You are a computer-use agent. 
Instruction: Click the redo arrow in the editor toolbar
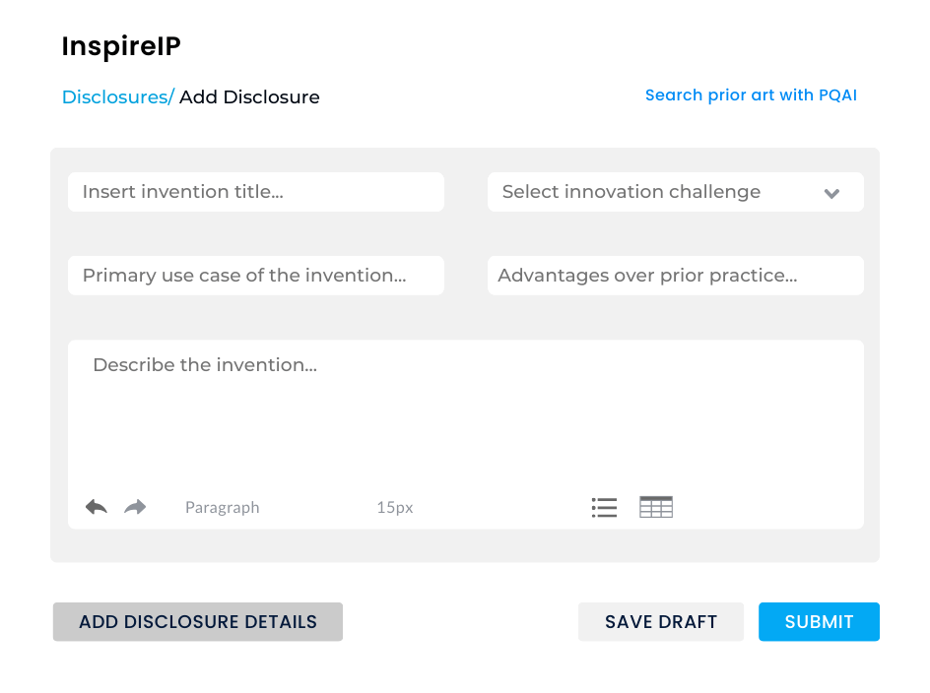pos(134,506)
